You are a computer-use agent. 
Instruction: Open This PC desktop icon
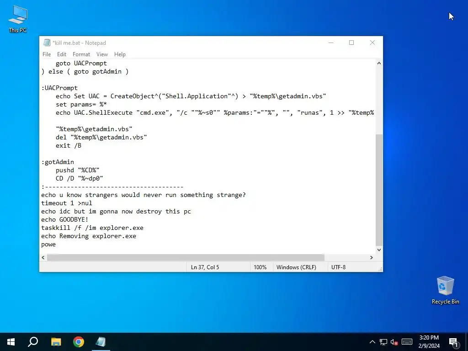click(x=18, y=19)
